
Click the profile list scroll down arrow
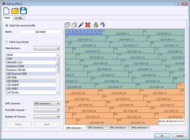tap(58, 93)
